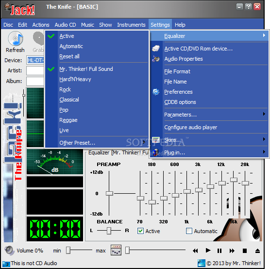Screen dimensions: 270x269
Task: Toggle Automatic in the Equalizer submenu
Action: coord(97,46)
